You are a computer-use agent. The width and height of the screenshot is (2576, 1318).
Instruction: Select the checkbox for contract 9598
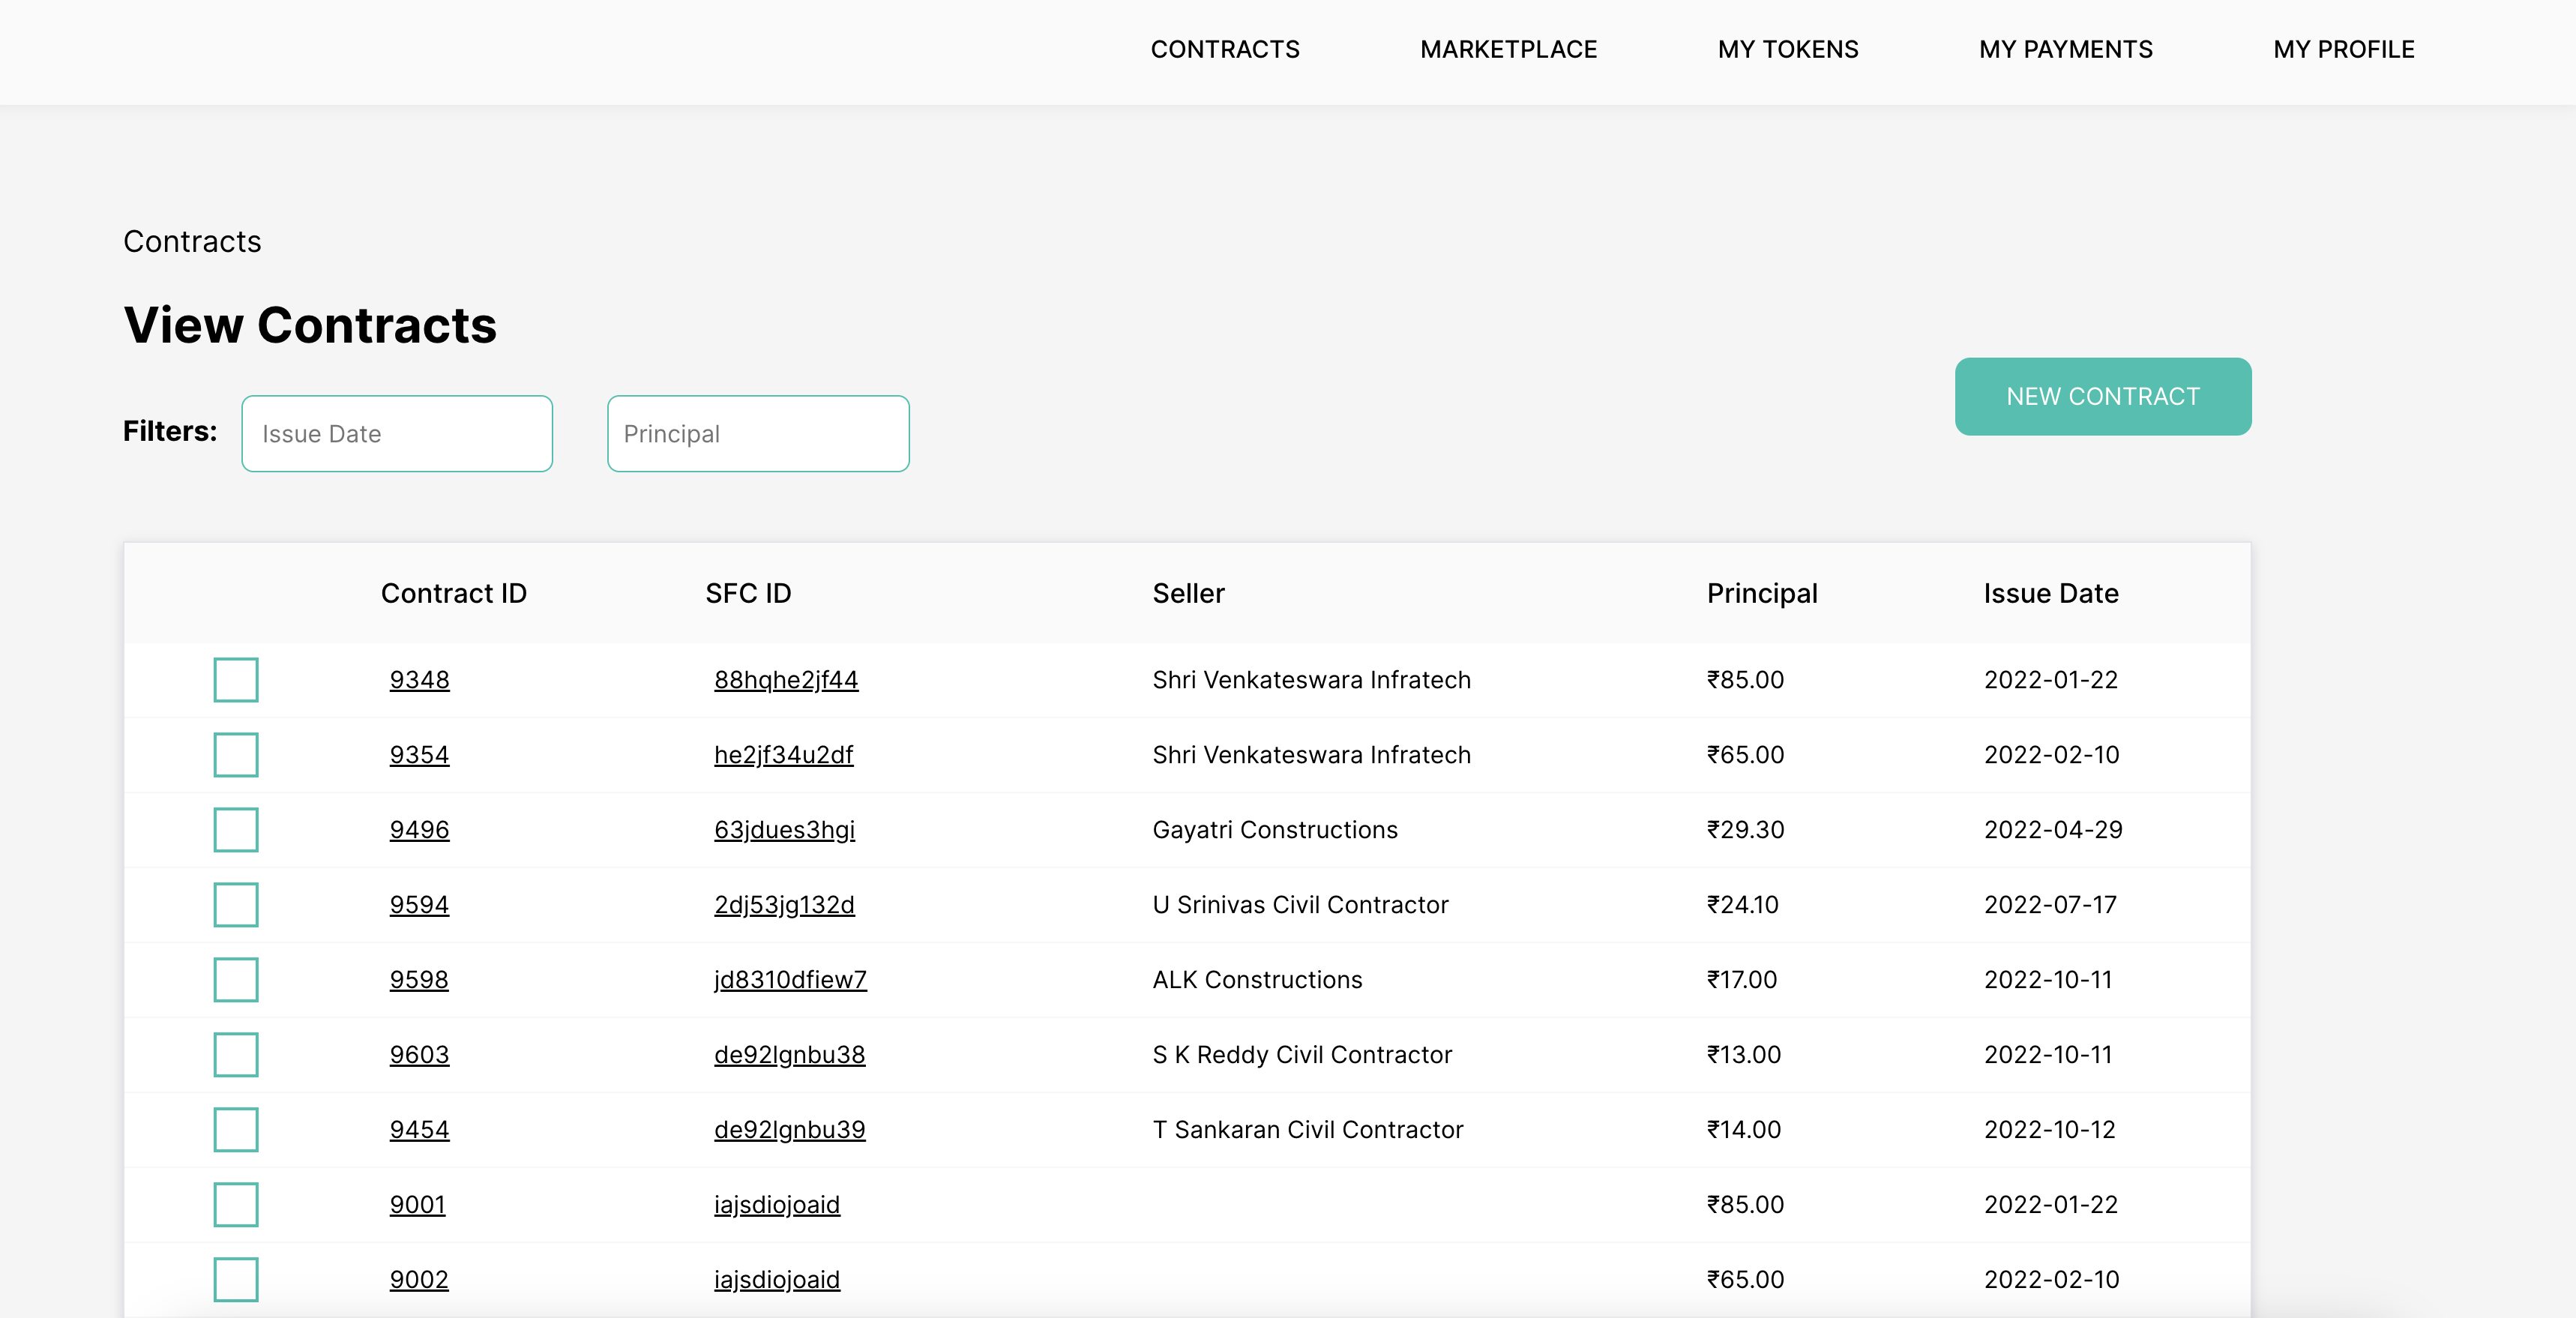(x=236, y=979)
